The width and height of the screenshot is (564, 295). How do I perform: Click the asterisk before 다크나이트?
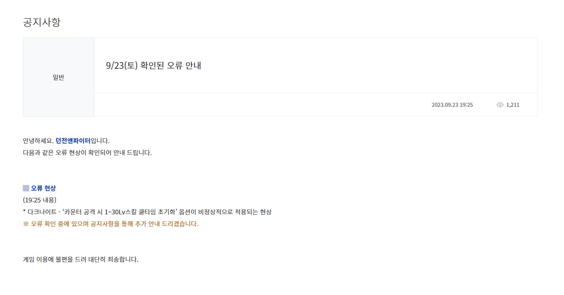pyautogui.click(x=25, y=212)
